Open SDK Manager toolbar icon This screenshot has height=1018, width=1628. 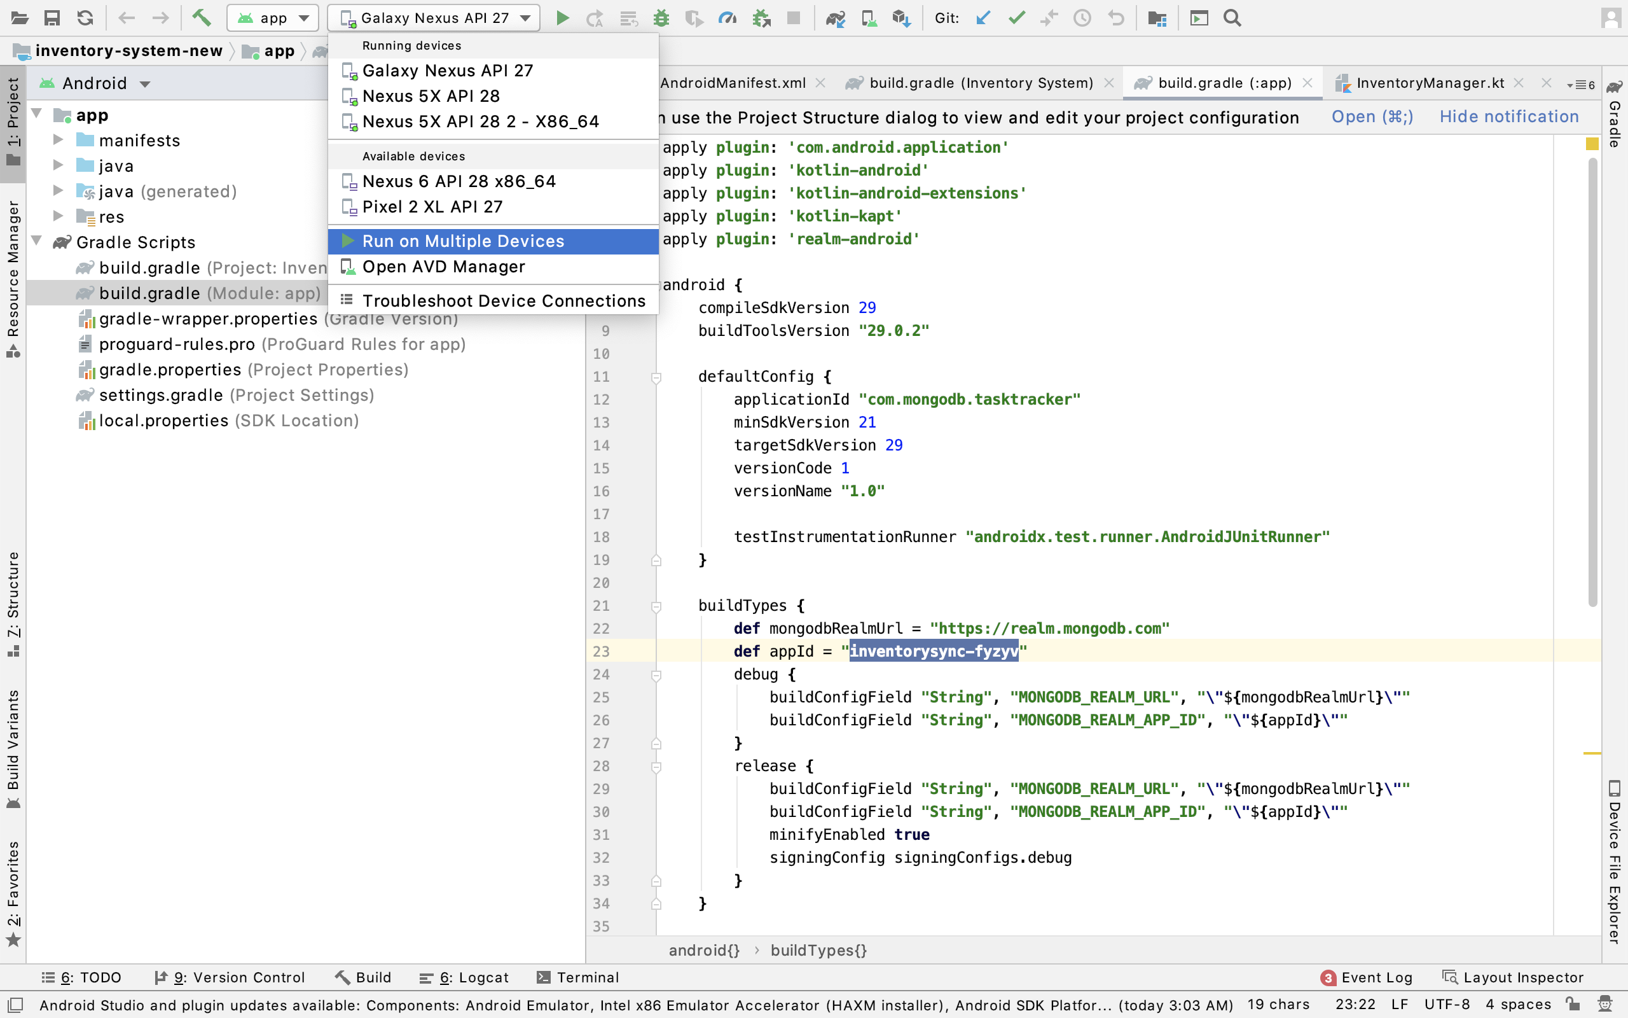coord(902,18)
